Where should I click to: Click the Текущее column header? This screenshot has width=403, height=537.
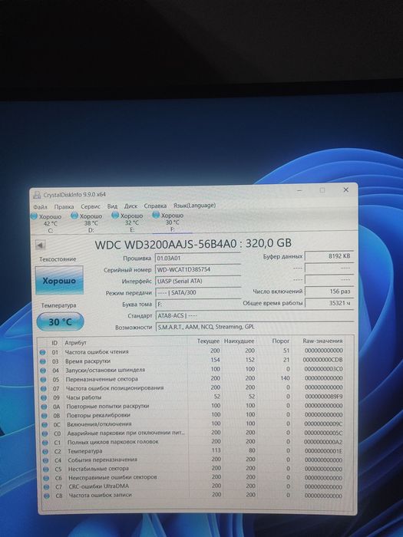coord(208,341)
